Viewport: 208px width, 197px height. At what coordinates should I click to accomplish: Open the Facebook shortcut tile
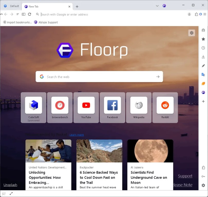click(112, 107)
